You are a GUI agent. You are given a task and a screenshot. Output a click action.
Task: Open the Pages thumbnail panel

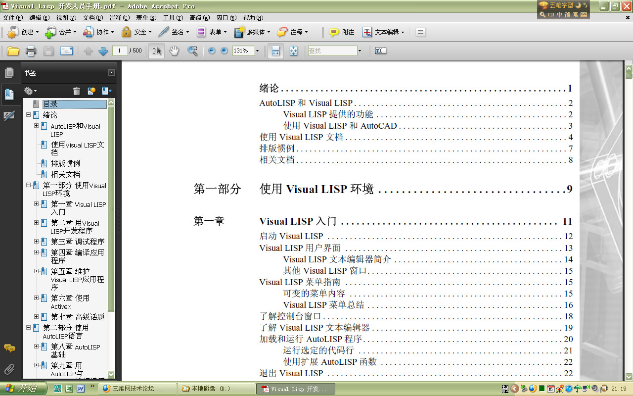click(9, 73)
